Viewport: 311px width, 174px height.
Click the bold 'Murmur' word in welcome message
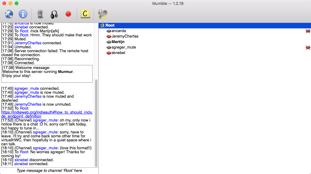point(65,72)
